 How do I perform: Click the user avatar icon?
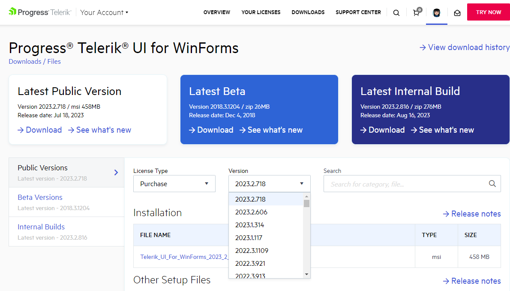pyautogui.click(x=437, y=12)
